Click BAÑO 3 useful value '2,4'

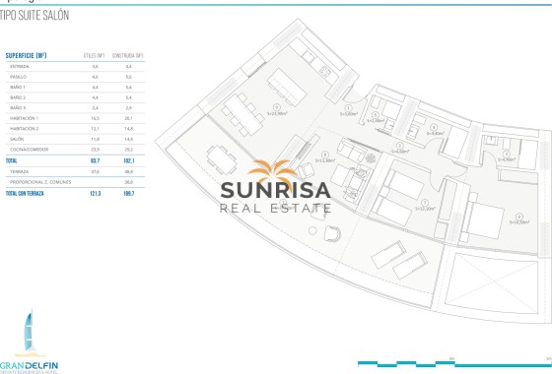95,108
